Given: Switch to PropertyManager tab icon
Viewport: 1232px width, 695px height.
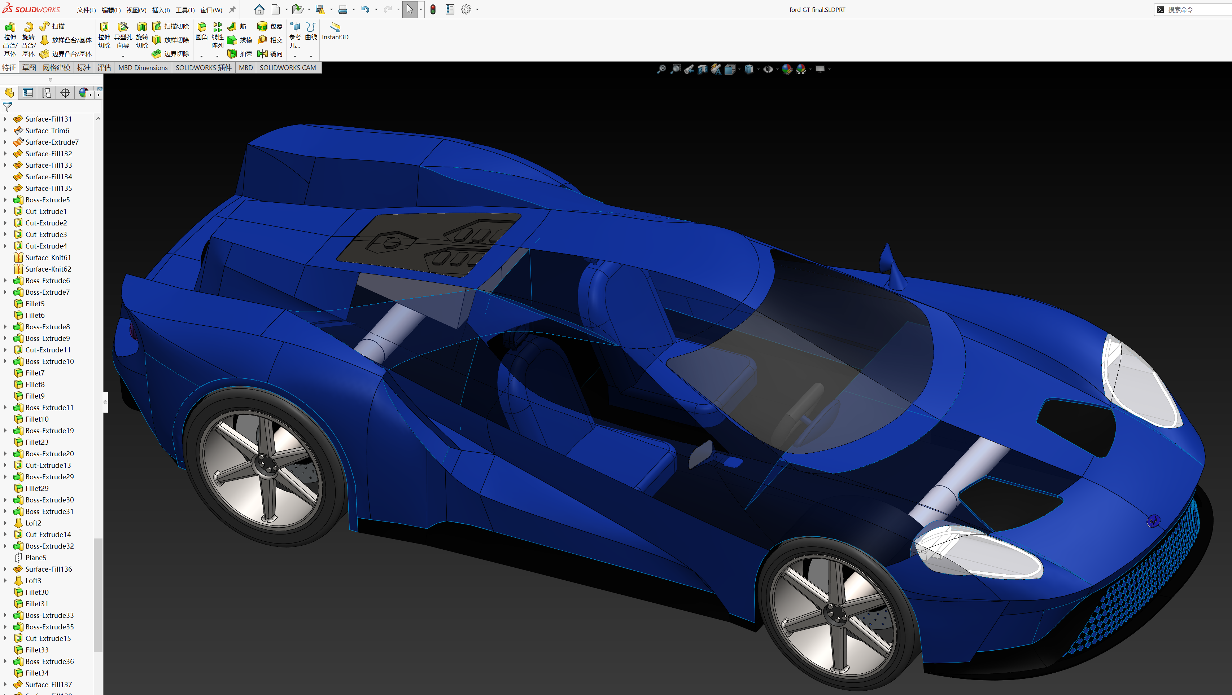Looking at the screenshot, I should 28,93.
